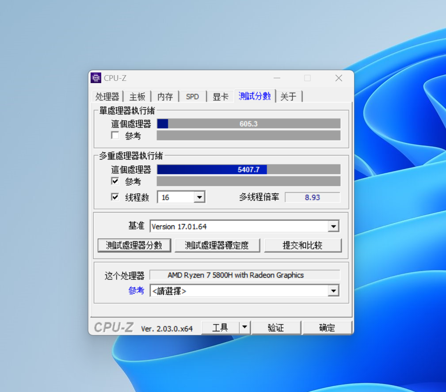Screen dimensions: 446x392
Task: Uncheck the multi-thread 參考 checkbox
Action: click(x=115, y=181)
